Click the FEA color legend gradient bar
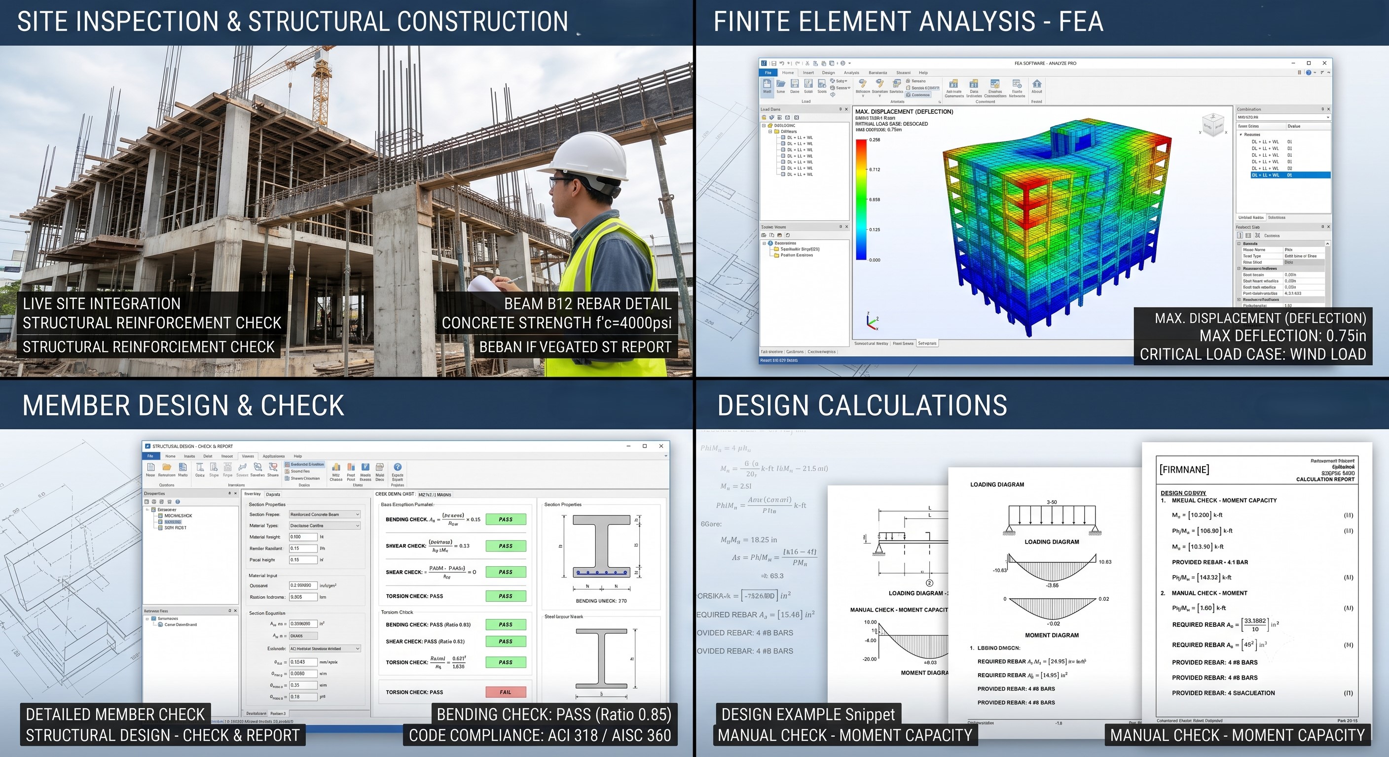 (861, 200)
